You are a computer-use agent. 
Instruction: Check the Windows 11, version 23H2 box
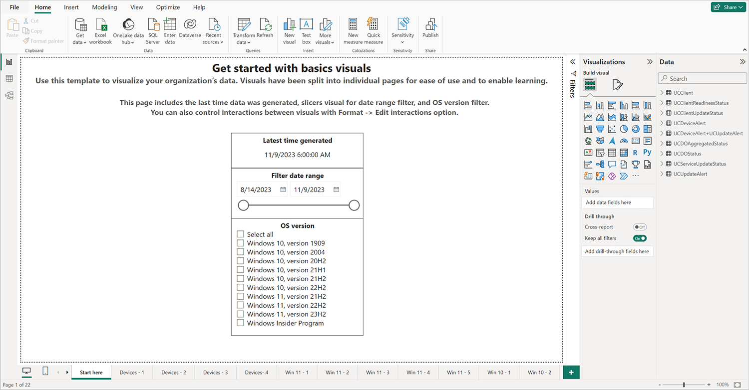click(241, 314)
